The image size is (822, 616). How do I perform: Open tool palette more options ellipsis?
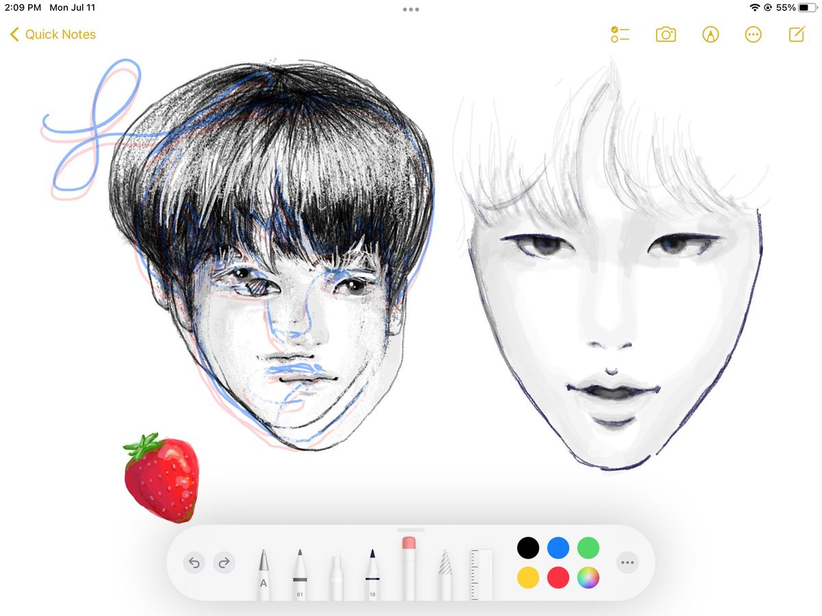tap(627, 563)
